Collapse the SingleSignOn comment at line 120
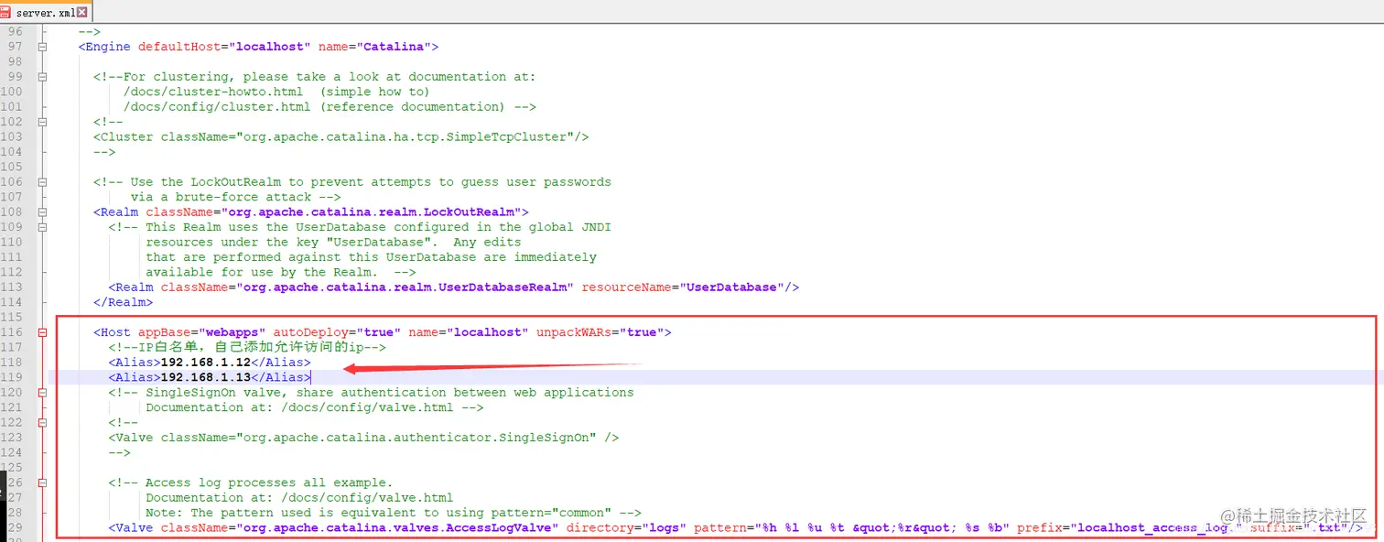The width and height of the screenshot is (1384, 542). coord(42,393)
